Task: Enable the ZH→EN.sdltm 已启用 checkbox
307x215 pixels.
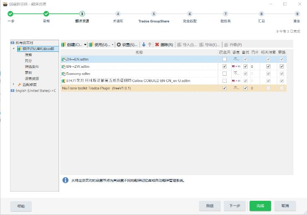Action: 224,59
